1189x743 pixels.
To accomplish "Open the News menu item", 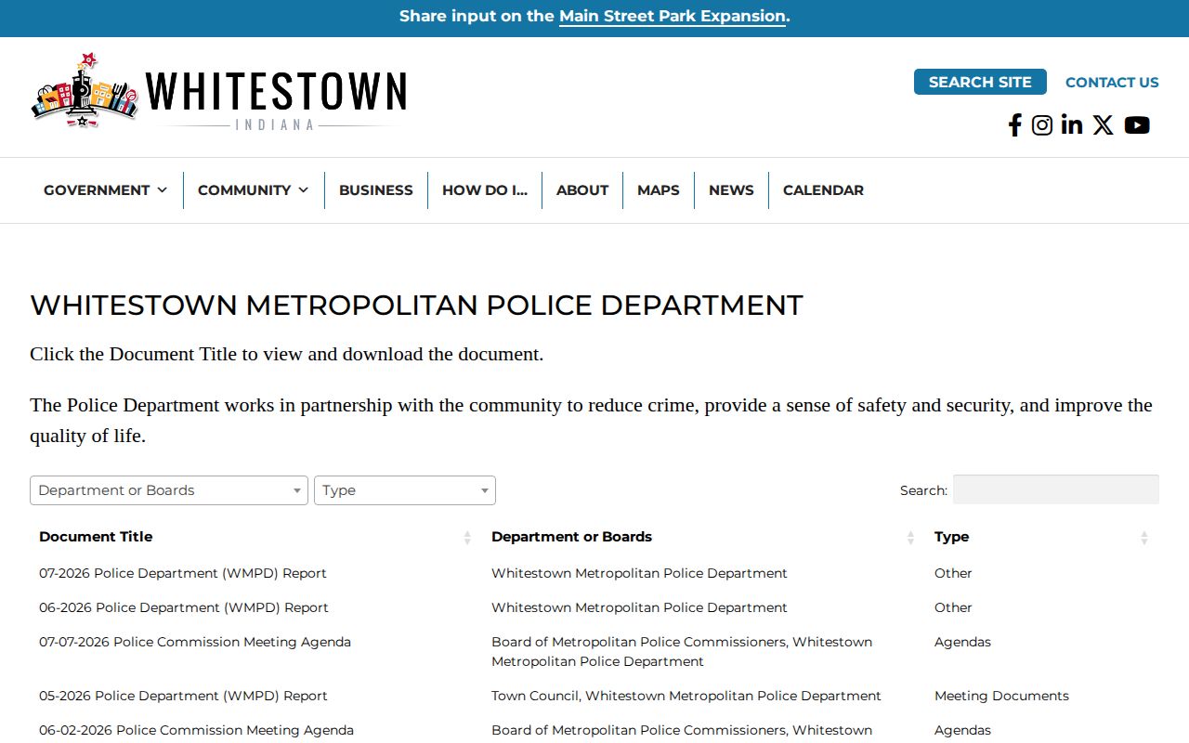I will tap(731, 190).
